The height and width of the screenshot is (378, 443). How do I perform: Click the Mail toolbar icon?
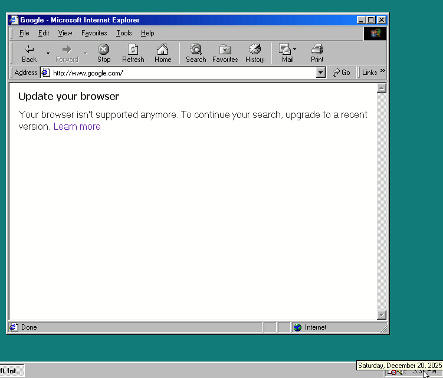tap(286, 50)
